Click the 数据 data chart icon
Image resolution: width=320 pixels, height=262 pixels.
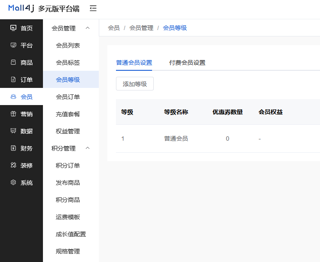pos(13,131)
